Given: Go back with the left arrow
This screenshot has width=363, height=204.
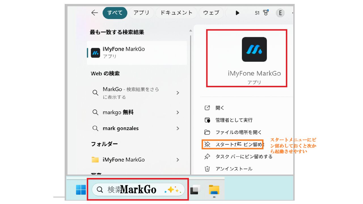Looking at the screenshot, I should [94, 13].
